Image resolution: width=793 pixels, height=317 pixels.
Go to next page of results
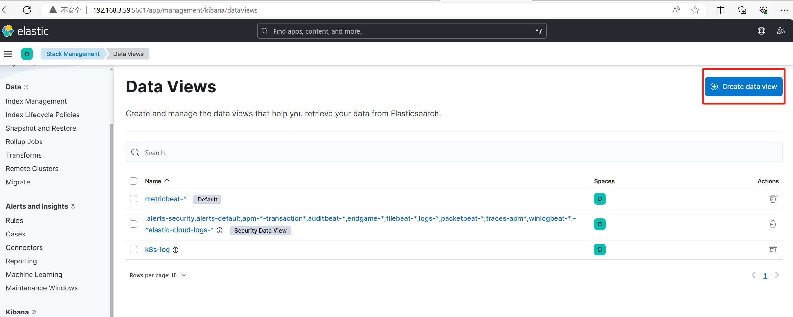pyautogui.click(x=777, y=275)
